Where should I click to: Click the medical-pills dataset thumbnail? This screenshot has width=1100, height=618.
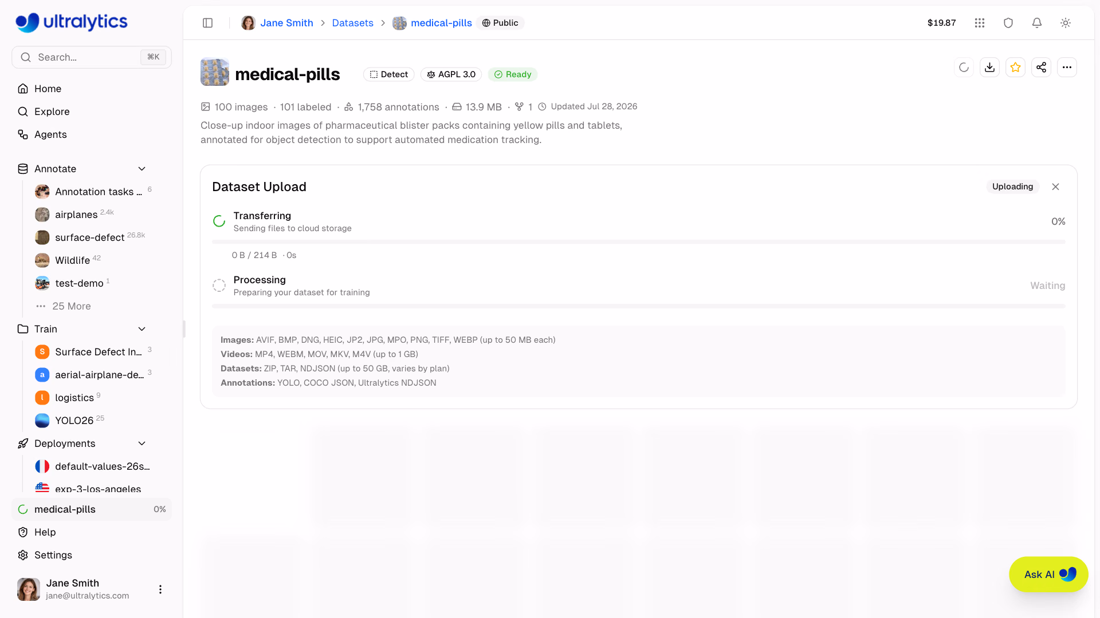(x=215, y=72)
